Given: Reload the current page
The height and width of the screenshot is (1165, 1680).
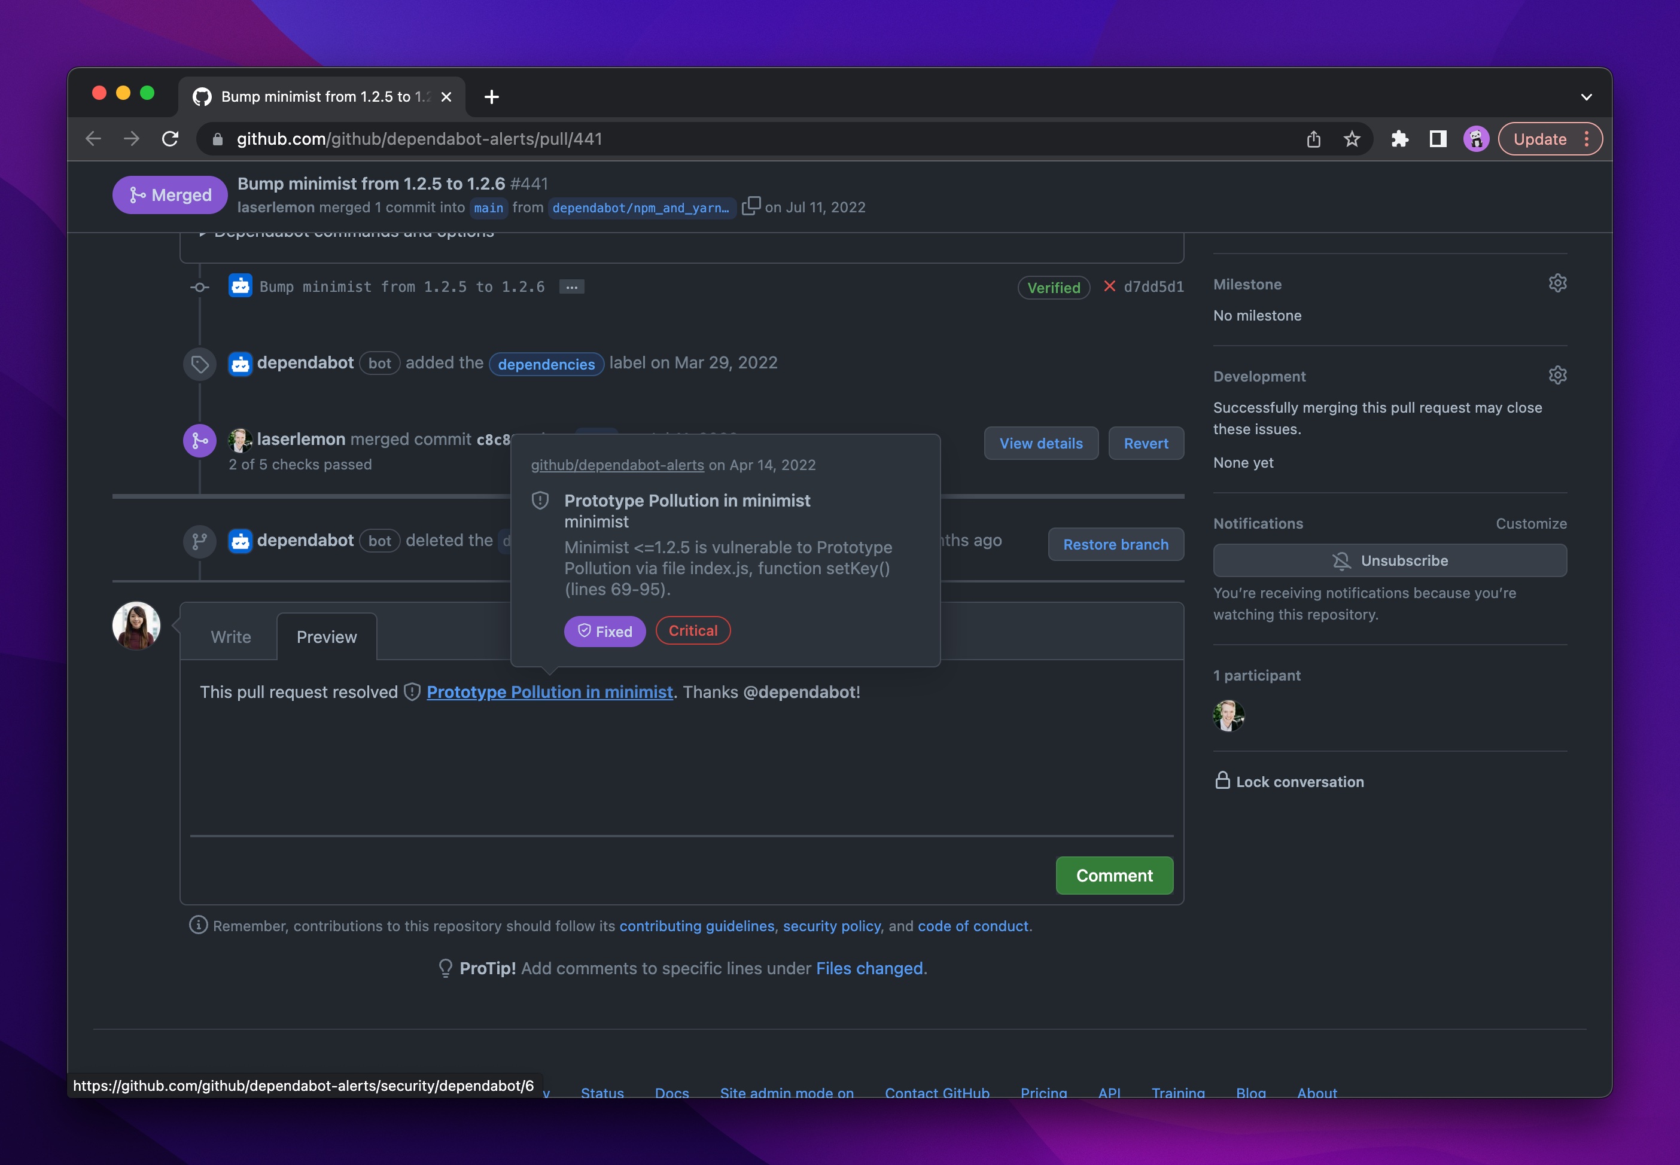Looking at the screenshot, I should click(171, 138).
